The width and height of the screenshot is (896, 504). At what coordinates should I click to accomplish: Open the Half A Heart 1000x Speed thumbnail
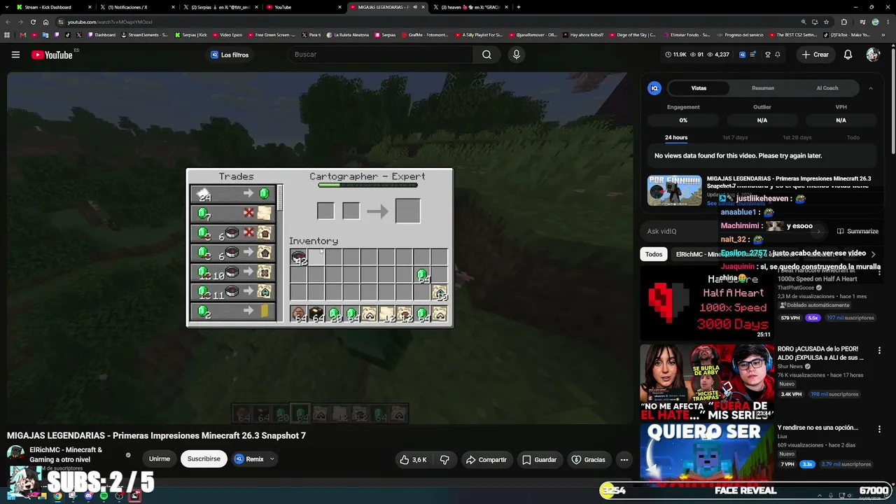[707, 303]
